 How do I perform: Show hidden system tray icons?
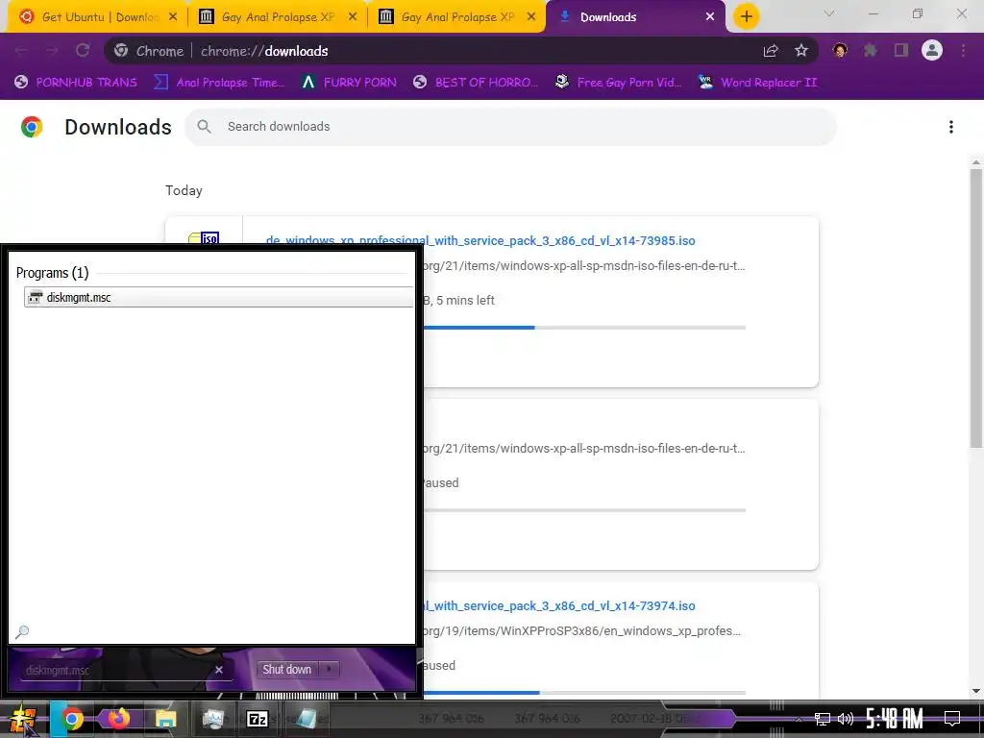[x=799, y=719]
